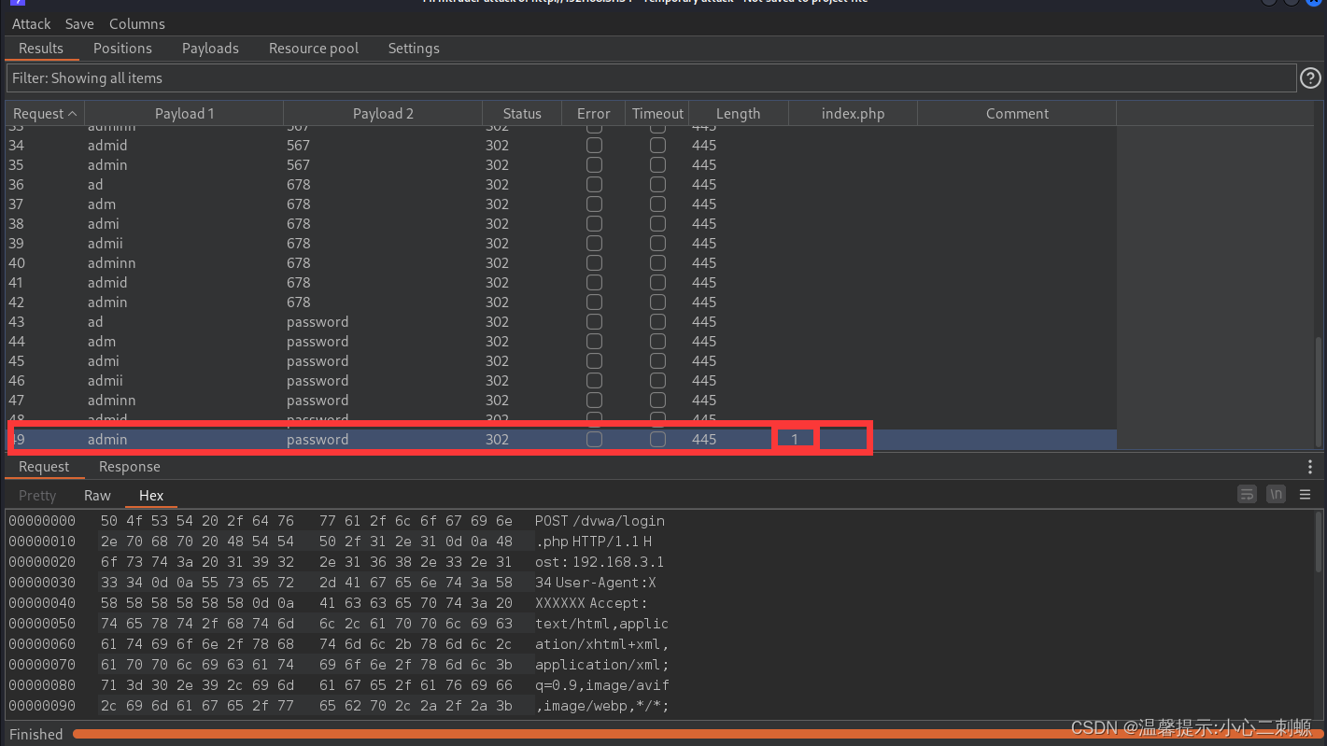Tick the Error checkbox for request 47
The height and width of the screenshot is (746, 1327).
(x=594, y=401)
